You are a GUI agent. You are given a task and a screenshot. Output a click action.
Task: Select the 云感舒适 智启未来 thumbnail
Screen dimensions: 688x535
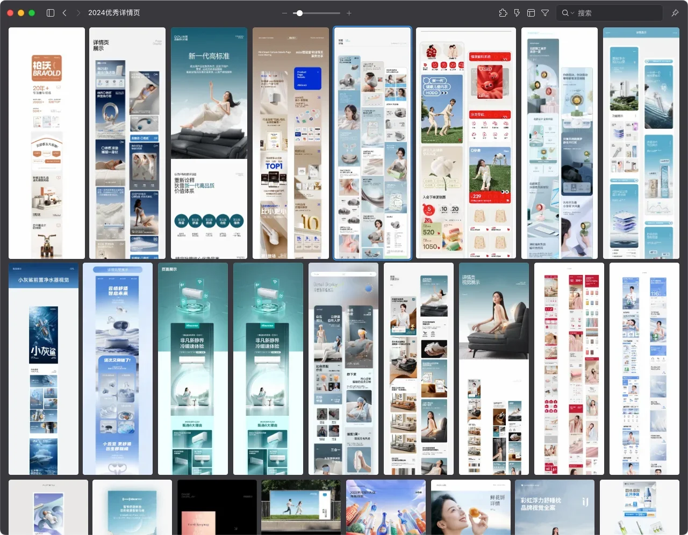click(x=118, y=369)
